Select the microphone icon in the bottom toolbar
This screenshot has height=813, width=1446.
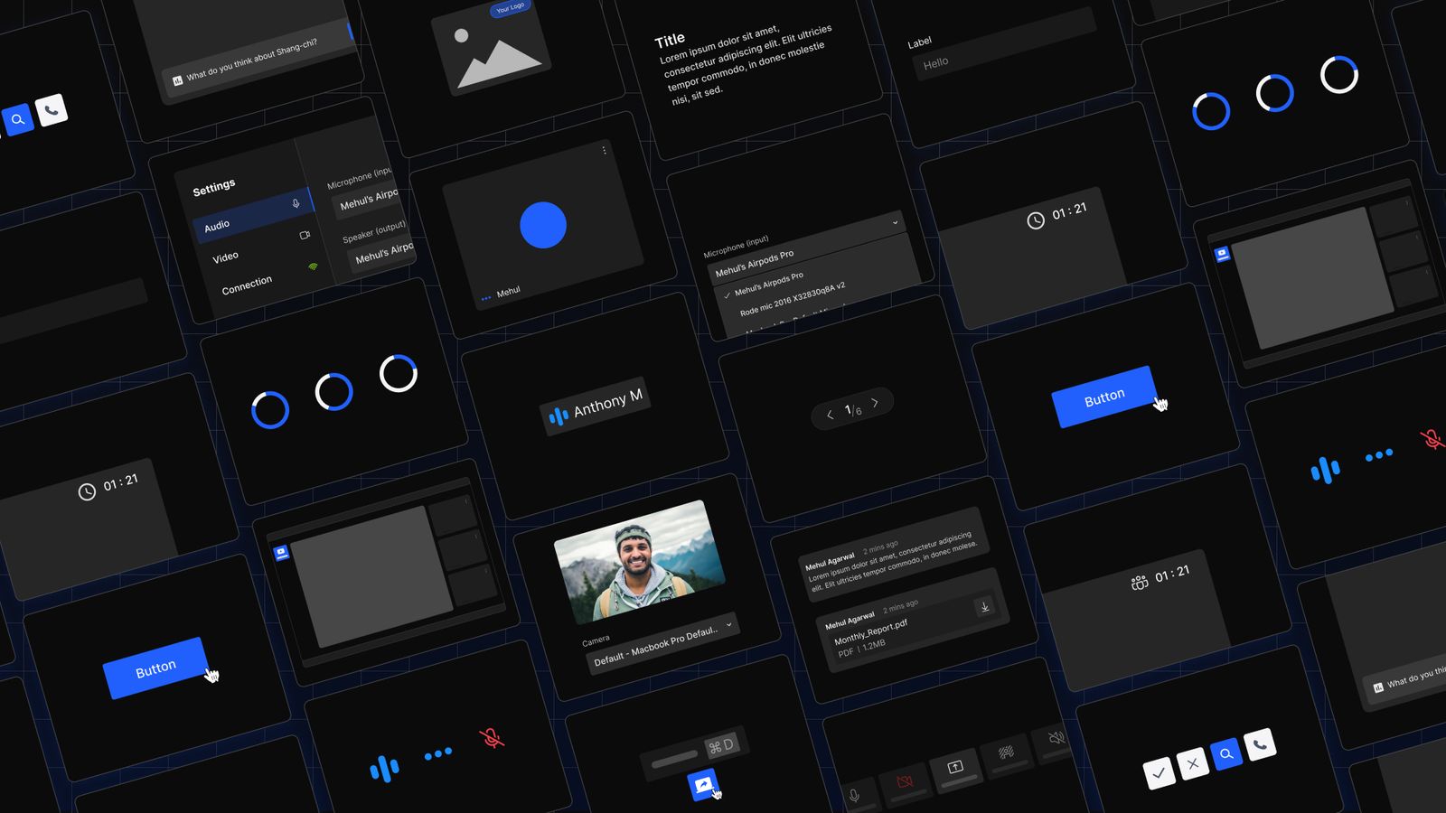click(x=854, y=795)
